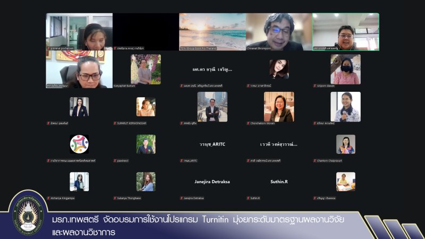Click Atchariya Kingjampa's profile photo
This screenshot has height=239, width=425.
coord(79,182)
